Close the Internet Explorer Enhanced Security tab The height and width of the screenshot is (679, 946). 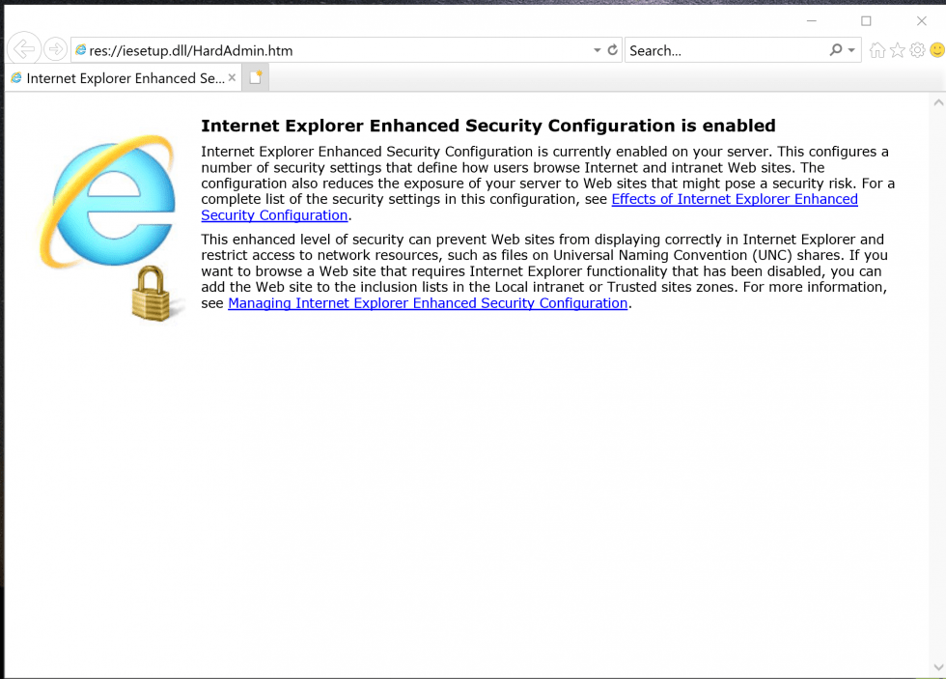(231, 77)
